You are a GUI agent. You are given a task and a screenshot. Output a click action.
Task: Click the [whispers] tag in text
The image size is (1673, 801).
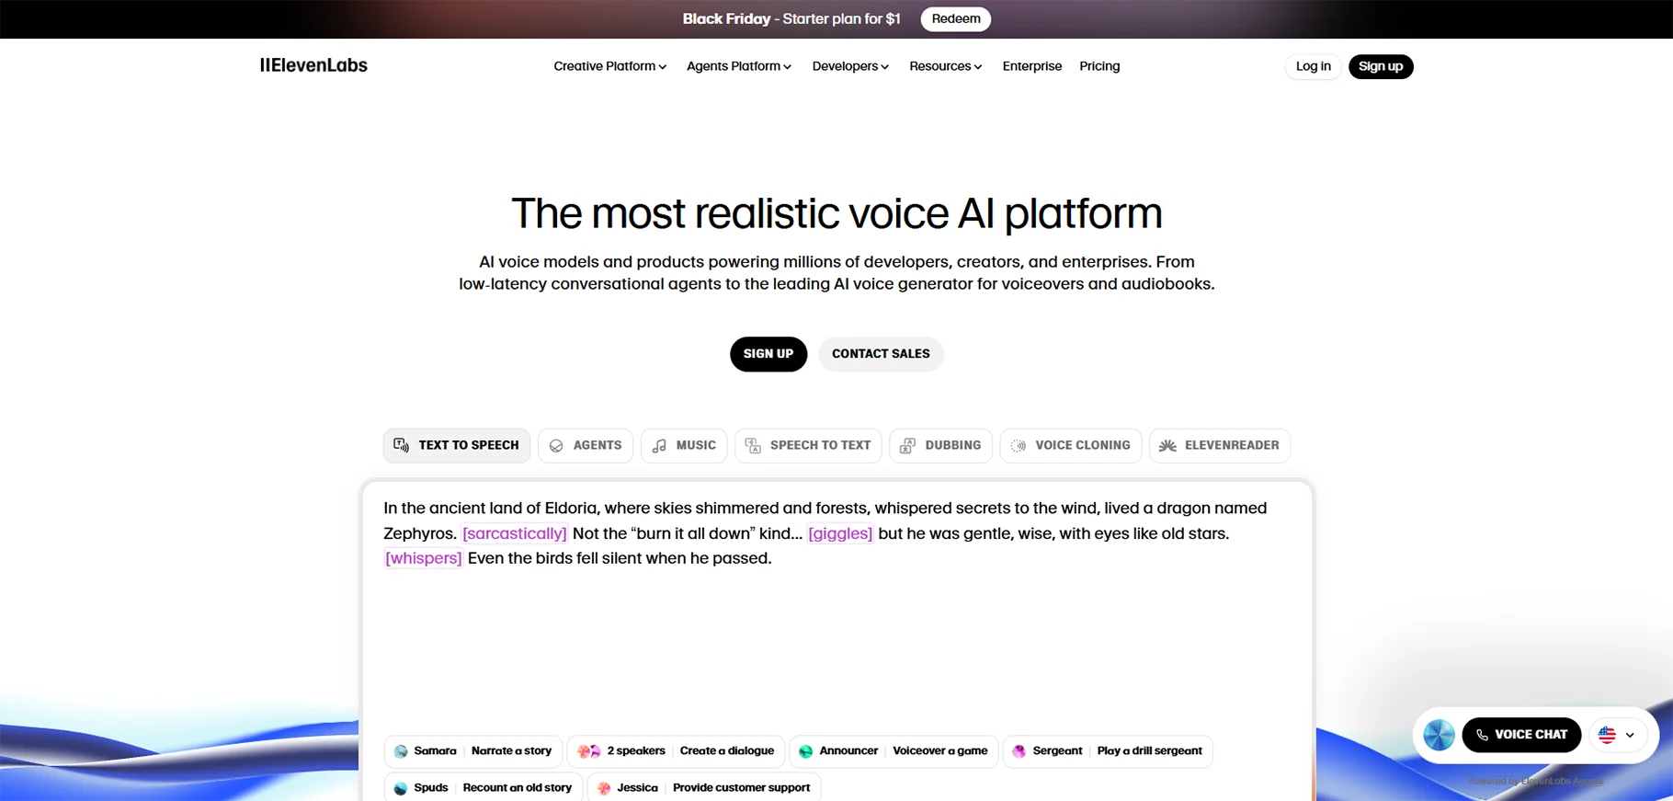(423, 558)
